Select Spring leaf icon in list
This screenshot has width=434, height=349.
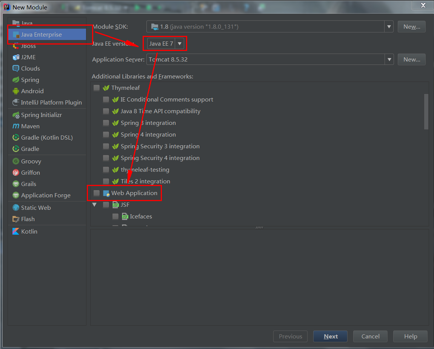[x=16, y=80]
